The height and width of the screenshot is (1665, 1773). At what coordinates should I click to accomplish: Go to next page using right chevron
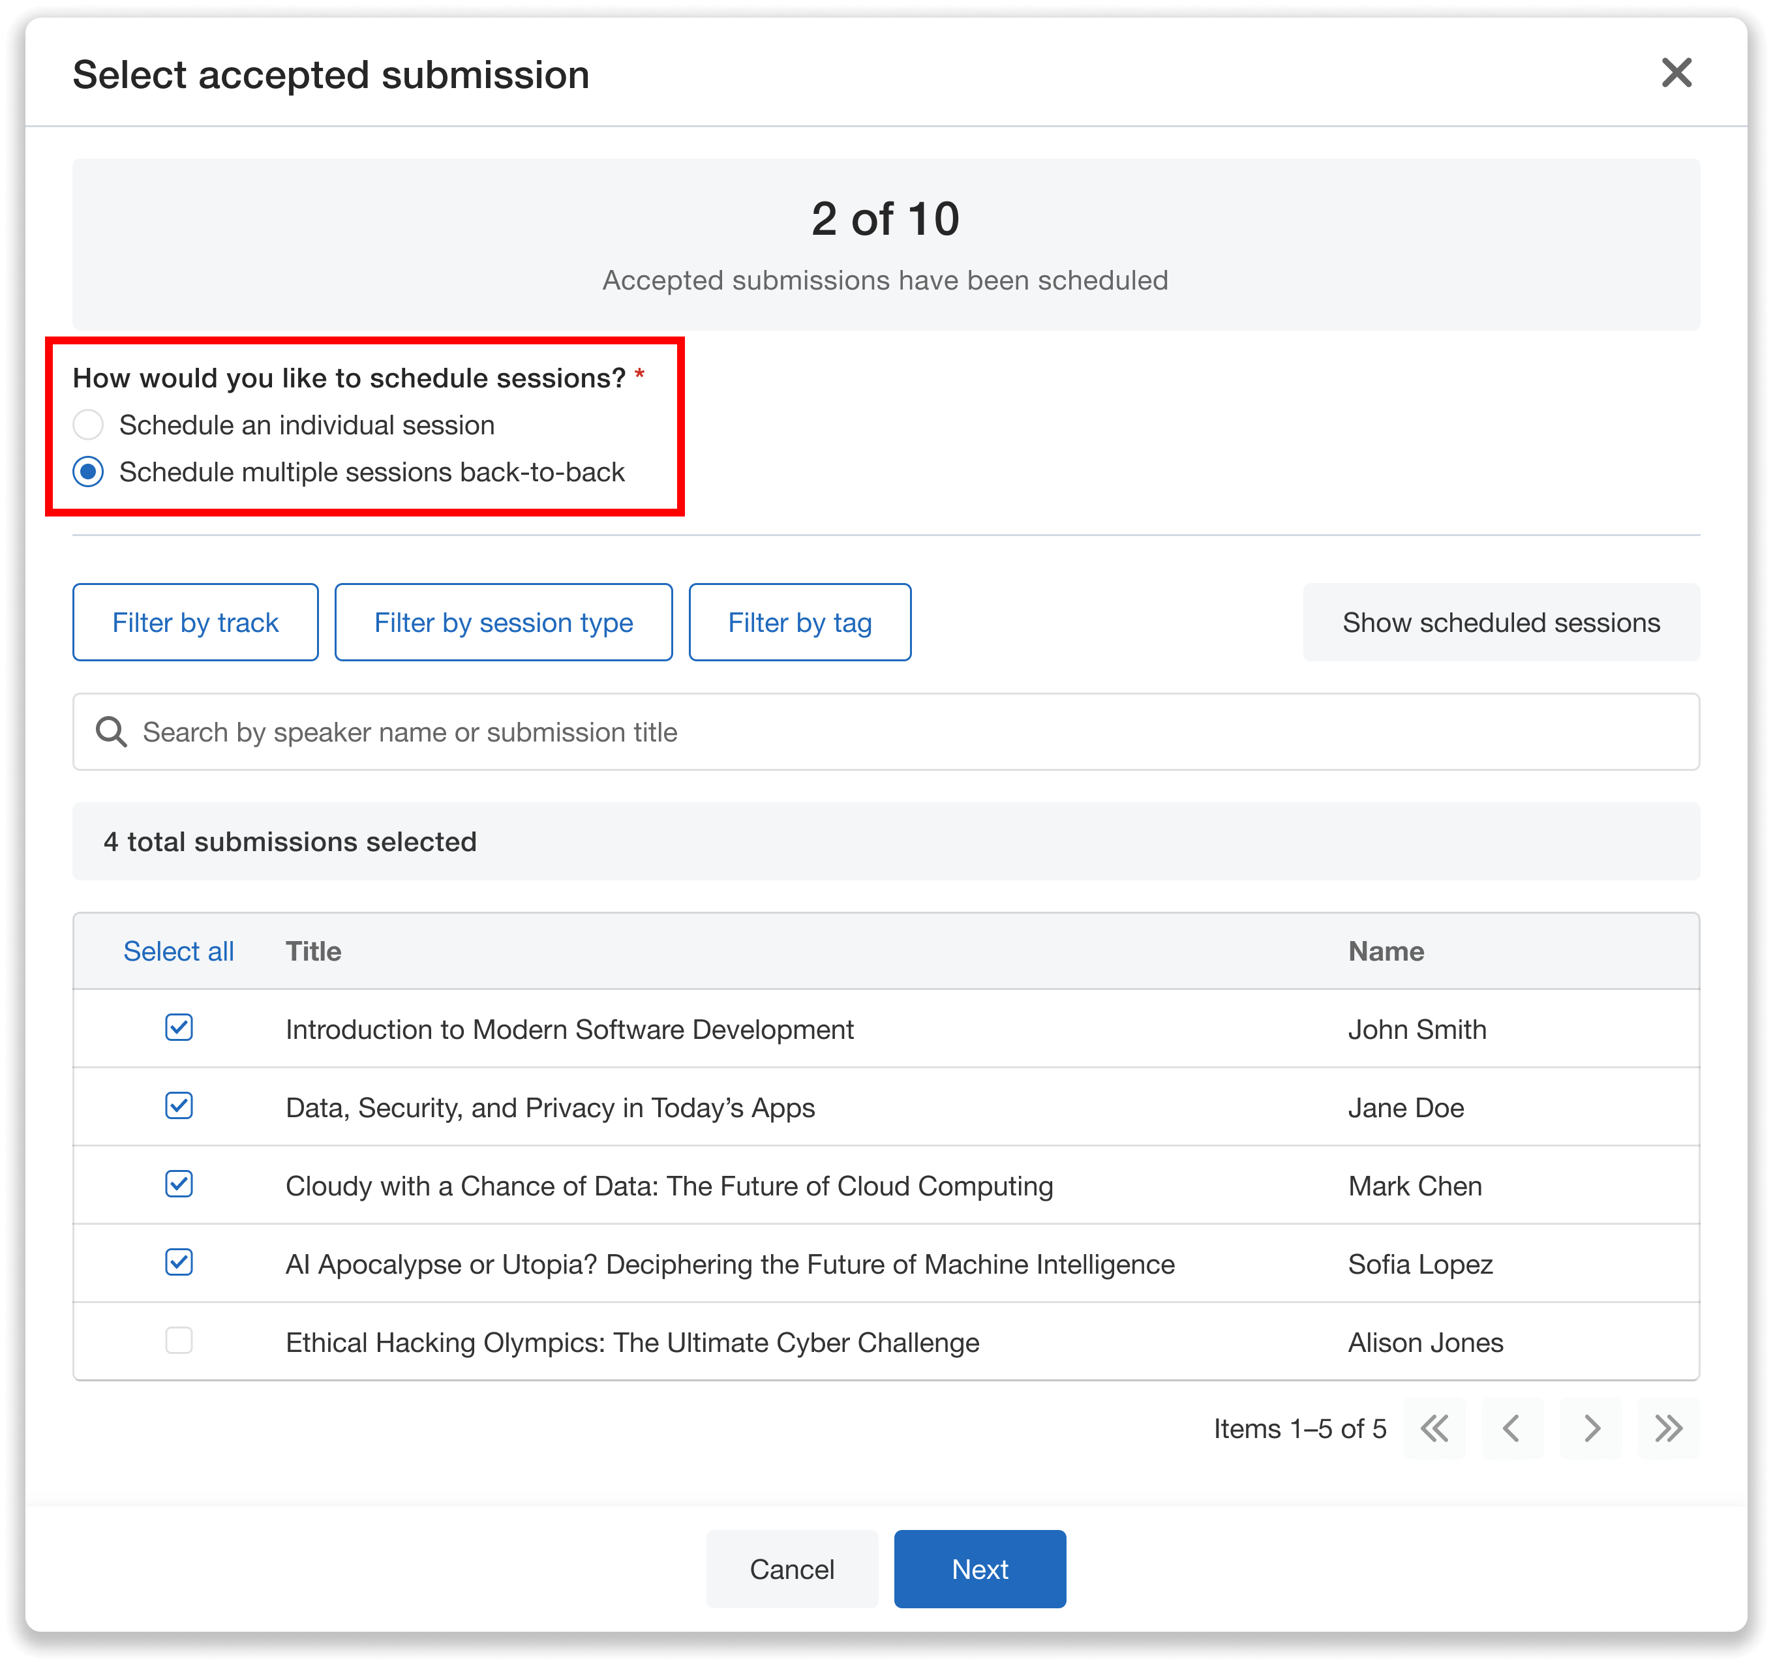[x=1590, y=1429]
